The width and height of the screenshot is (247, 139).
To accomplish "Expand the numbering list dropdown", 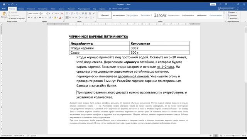I will coord(74,14).
